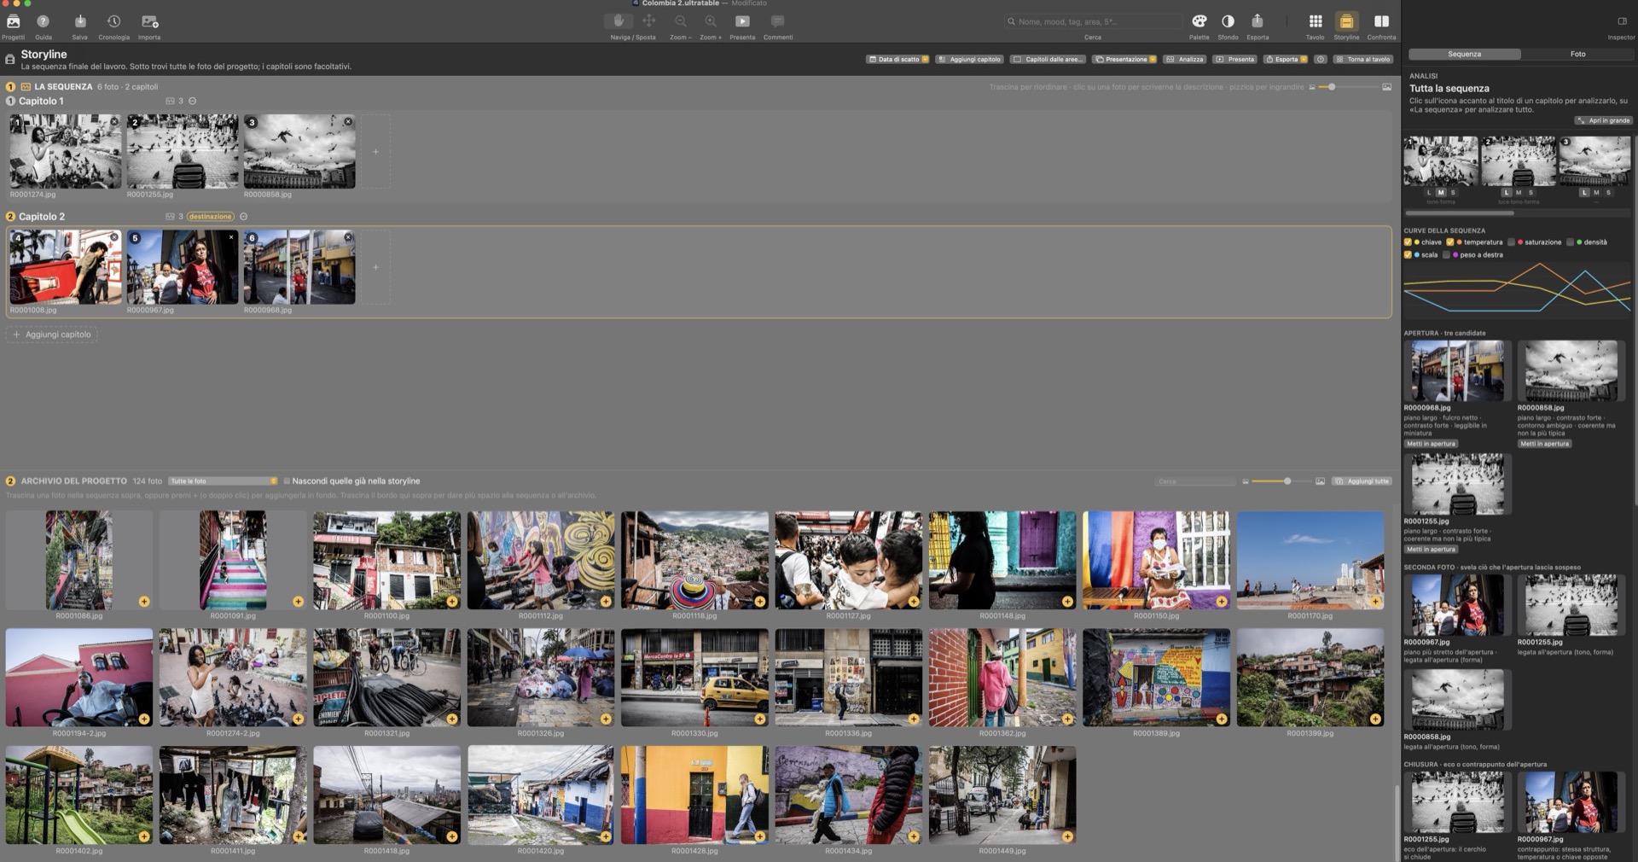Switch to the Sequenza inspector tab
This screenshot has height=862, width=1638.
[x=1464, y=54]
